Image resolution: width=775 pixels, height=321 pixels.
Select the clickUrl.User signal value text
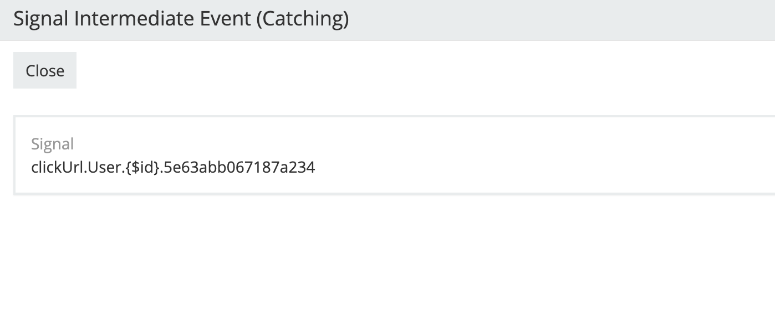click(173, 167)
